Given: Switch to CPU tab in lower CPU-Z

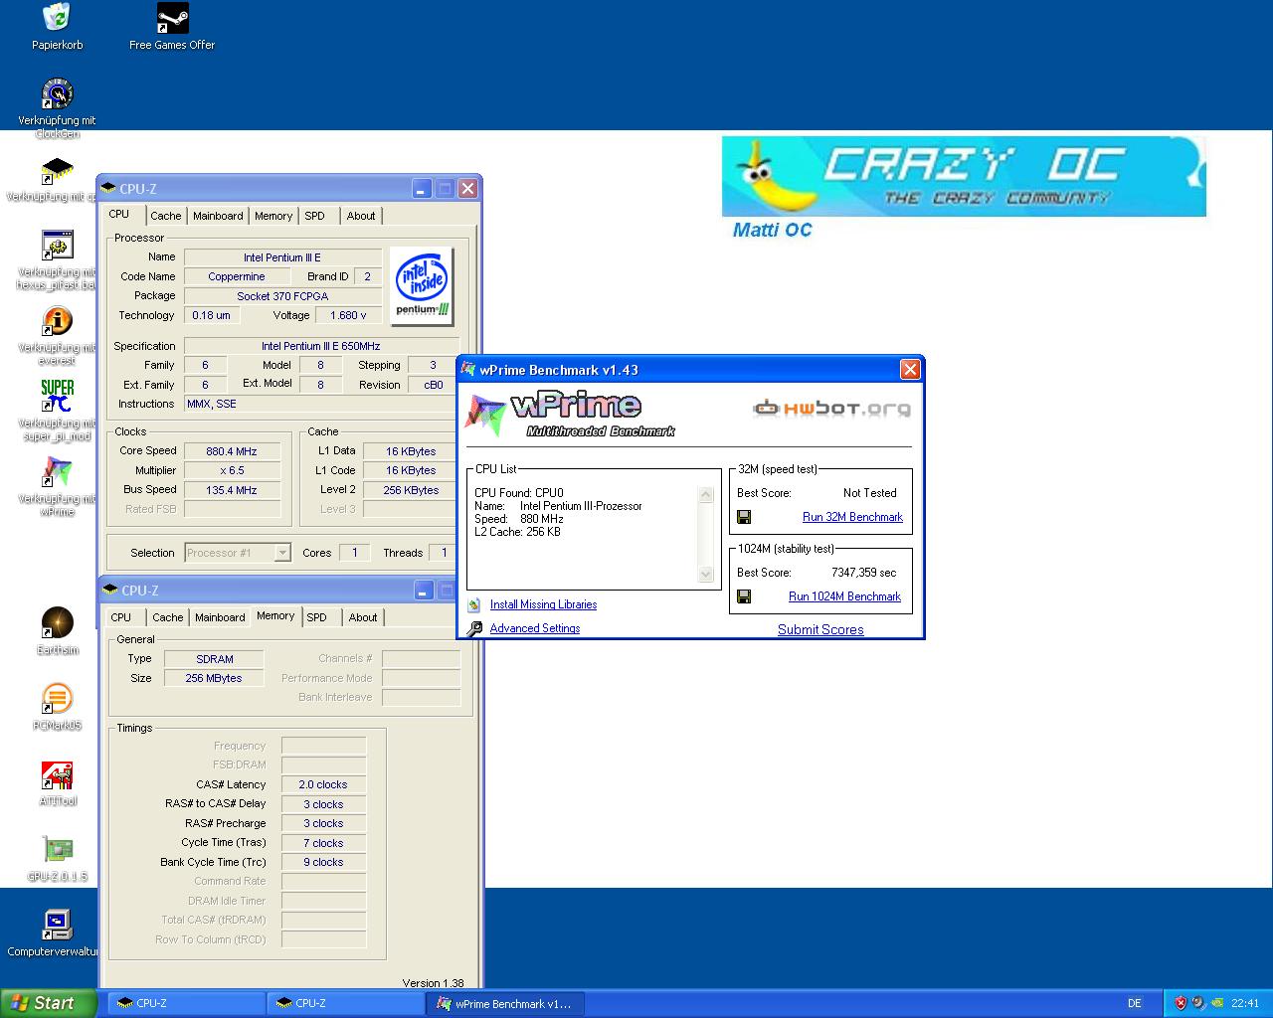Looking at the screenshot, I should pos(121,617).
